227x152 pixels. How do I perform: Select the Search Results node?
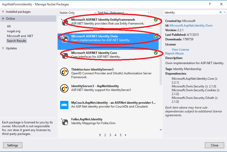click(16, 41)
